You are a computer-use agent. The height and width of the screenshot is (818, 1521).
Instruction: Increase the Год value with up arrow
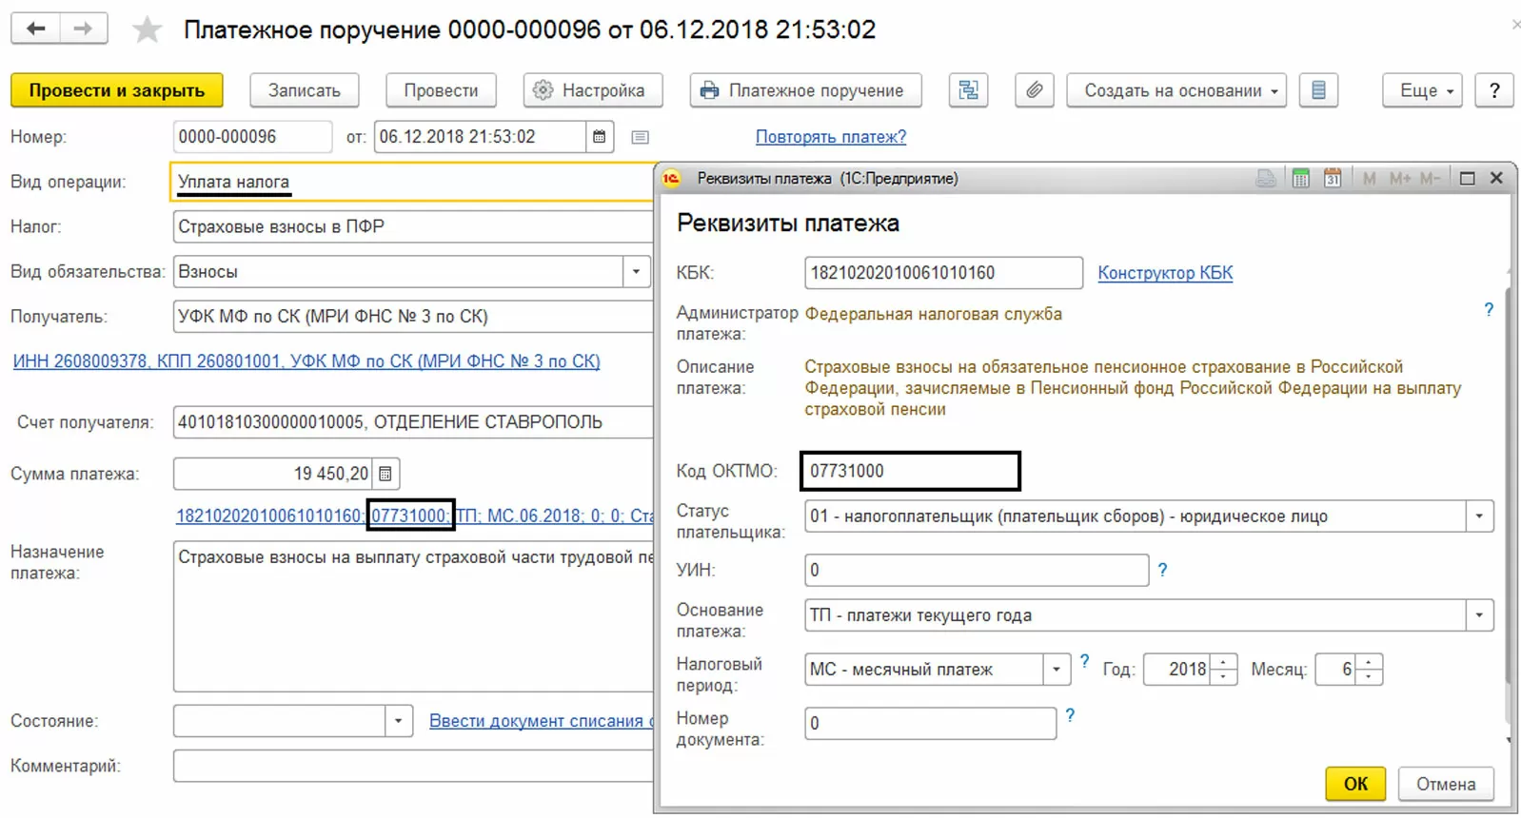click(1224, 662)
